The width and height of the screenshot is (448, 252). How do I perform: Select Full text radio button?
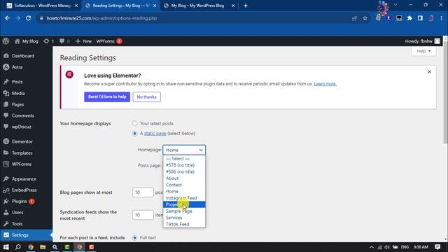[x=134, y=238]
